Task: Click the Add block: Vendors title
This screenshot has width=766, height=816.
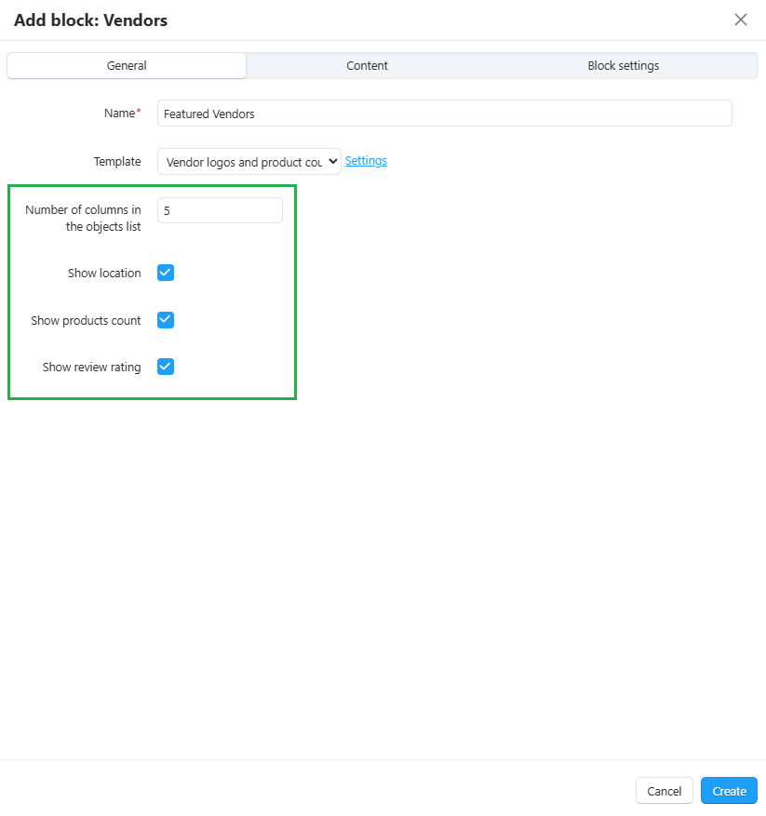Action: (x=90, y=20)
